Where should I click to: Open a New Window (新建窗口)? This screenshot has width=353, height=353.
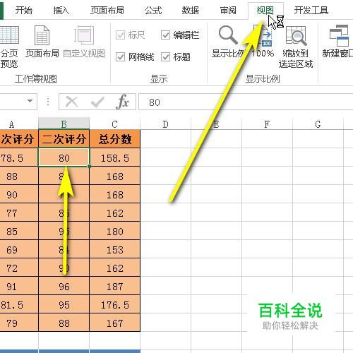pyautogui.click(x=338, y=42)
